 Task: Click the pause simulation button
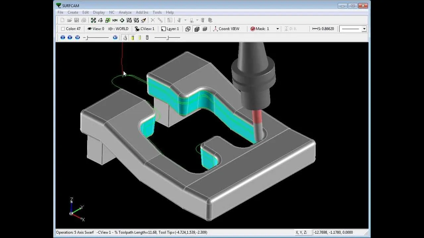tap(63, 37)
